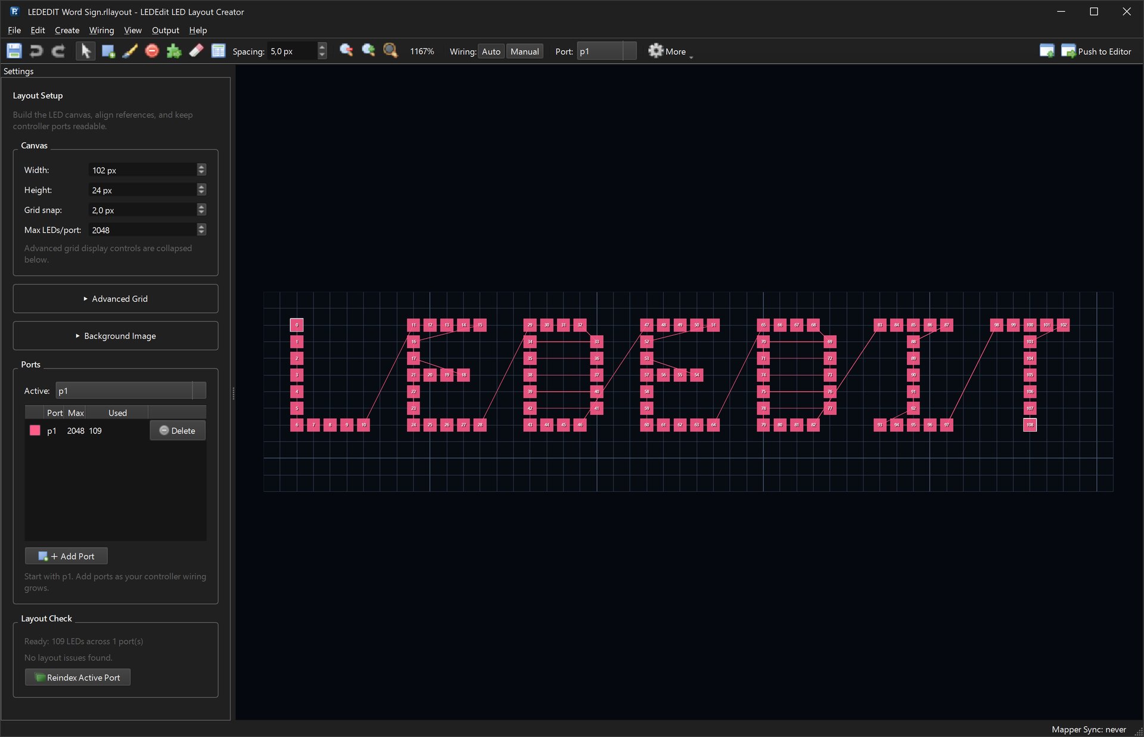Increase the canvas Height

[x=201, y=187]
